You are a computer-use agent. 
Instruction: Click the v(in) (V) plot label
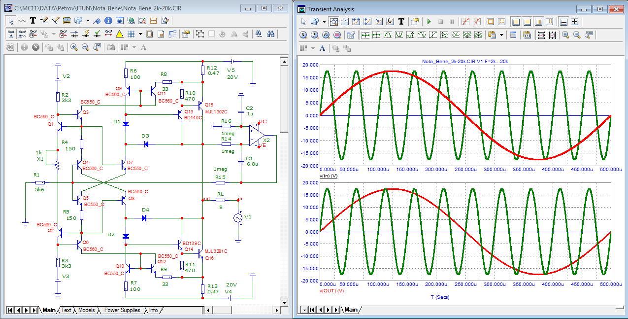pos(329,176)
